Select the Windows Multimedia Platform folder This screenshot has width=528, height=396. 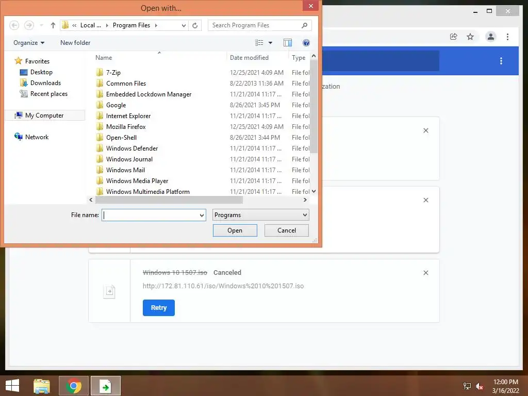(x=147, y=191)
